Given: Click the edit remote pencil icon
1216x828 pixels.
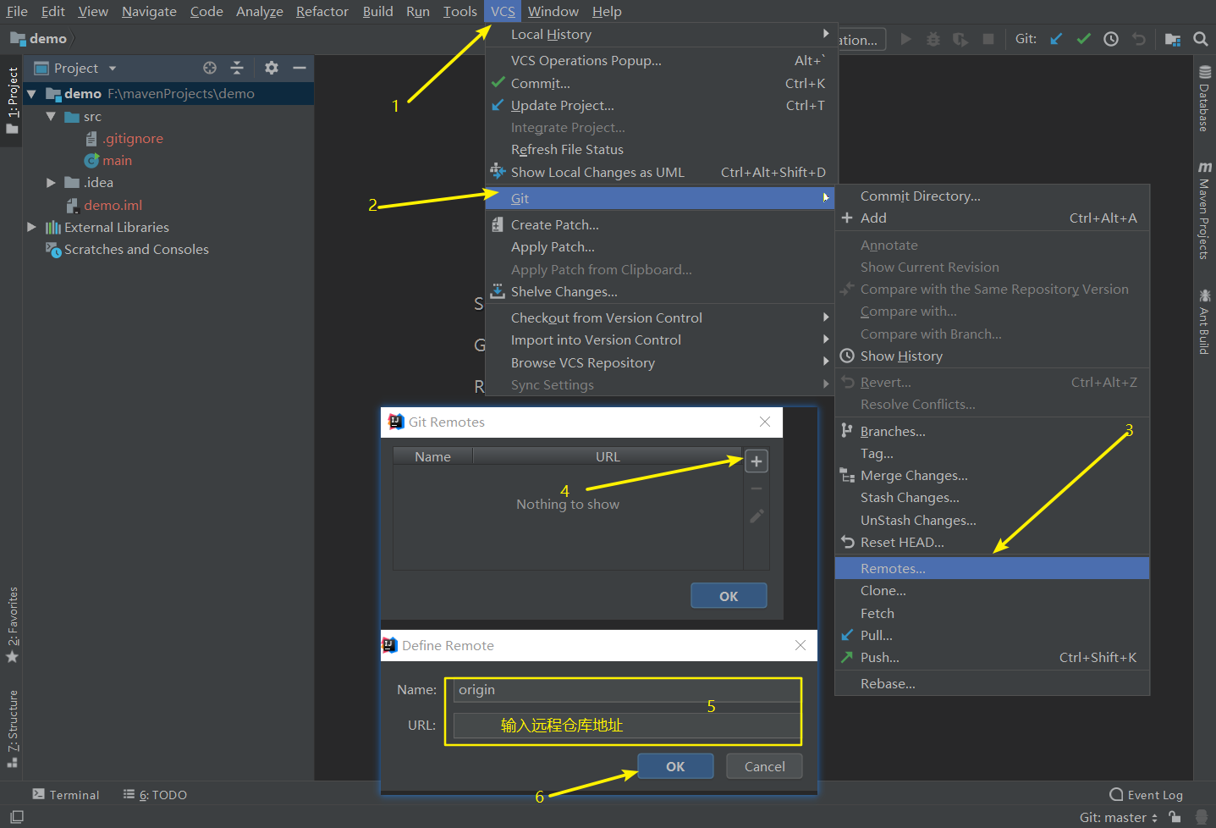Looking at the screenshot, I should click(x=757, y=516).
